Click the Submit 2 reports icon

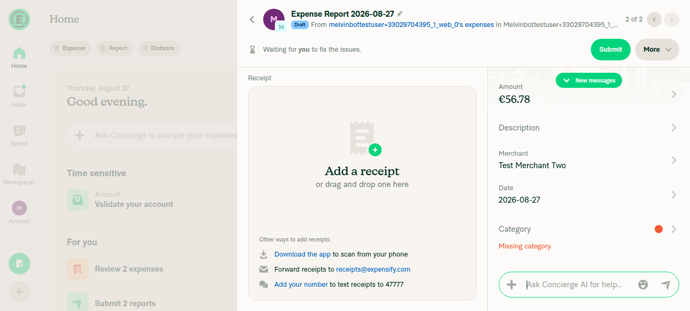click(x=78, y=303)
